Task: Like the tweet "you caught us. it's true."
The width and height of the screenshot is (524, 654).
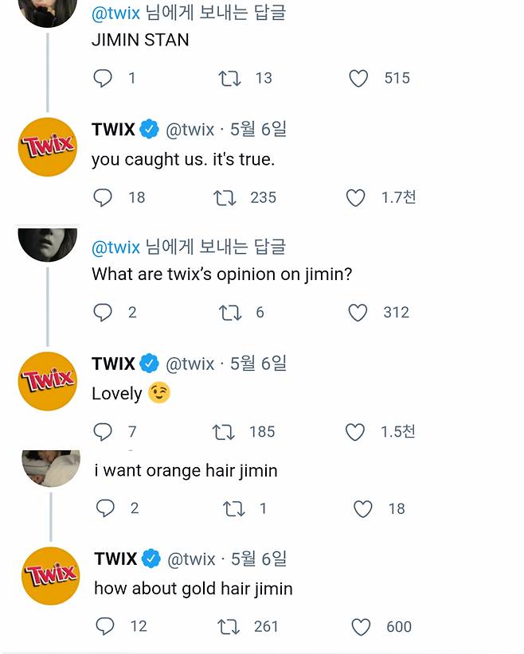Action: [x=355, y=197]
